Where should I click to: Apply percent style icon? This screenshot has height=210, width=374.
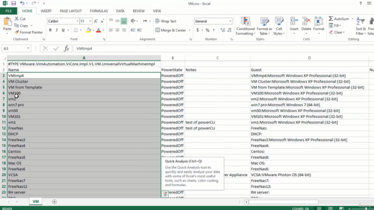click(207, 30)
